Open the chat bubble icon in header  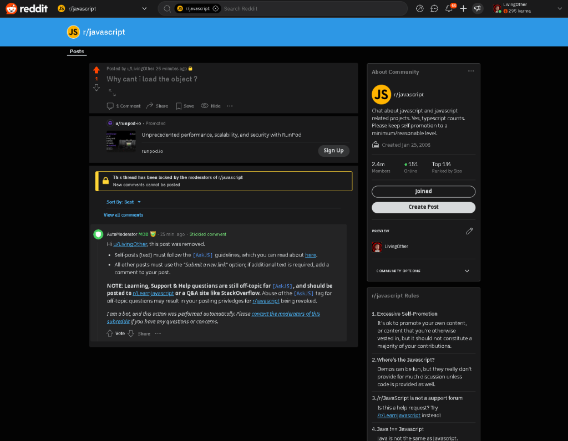click(434, 8)
